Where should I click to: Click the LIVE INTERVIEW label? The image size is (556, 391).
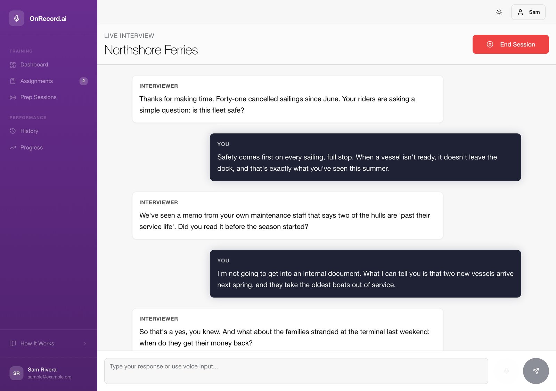129,36
